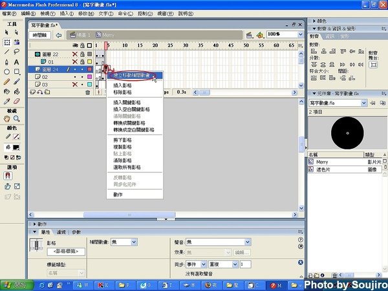
Task: Select the Text tool
Action: tap(16, 62)
